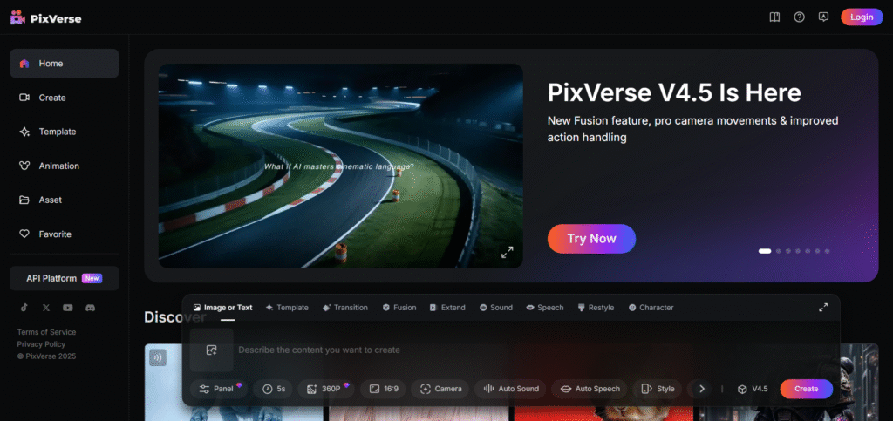Switch to the Template tab in creator
Viewport: 893px width, 421px height.
(287, 307)
